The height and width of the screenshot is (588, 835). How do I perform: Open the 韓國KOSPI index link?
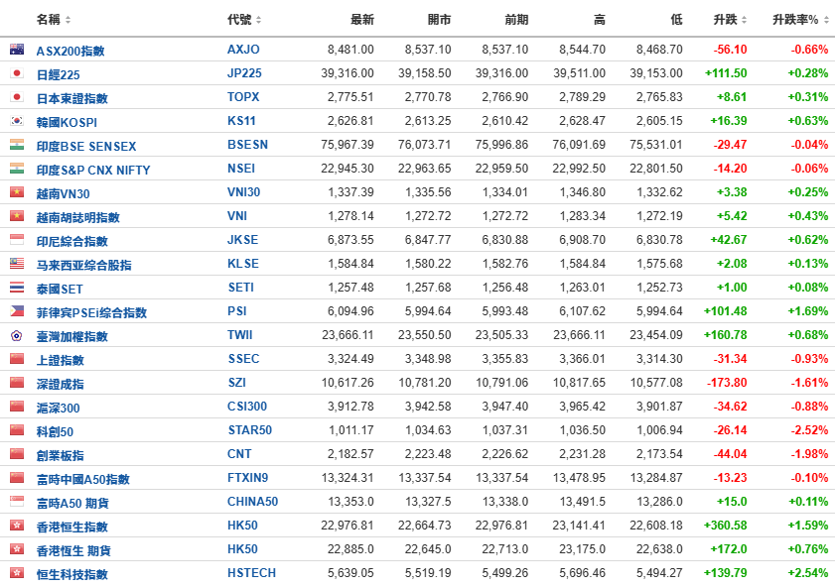(x=67, y=122)
